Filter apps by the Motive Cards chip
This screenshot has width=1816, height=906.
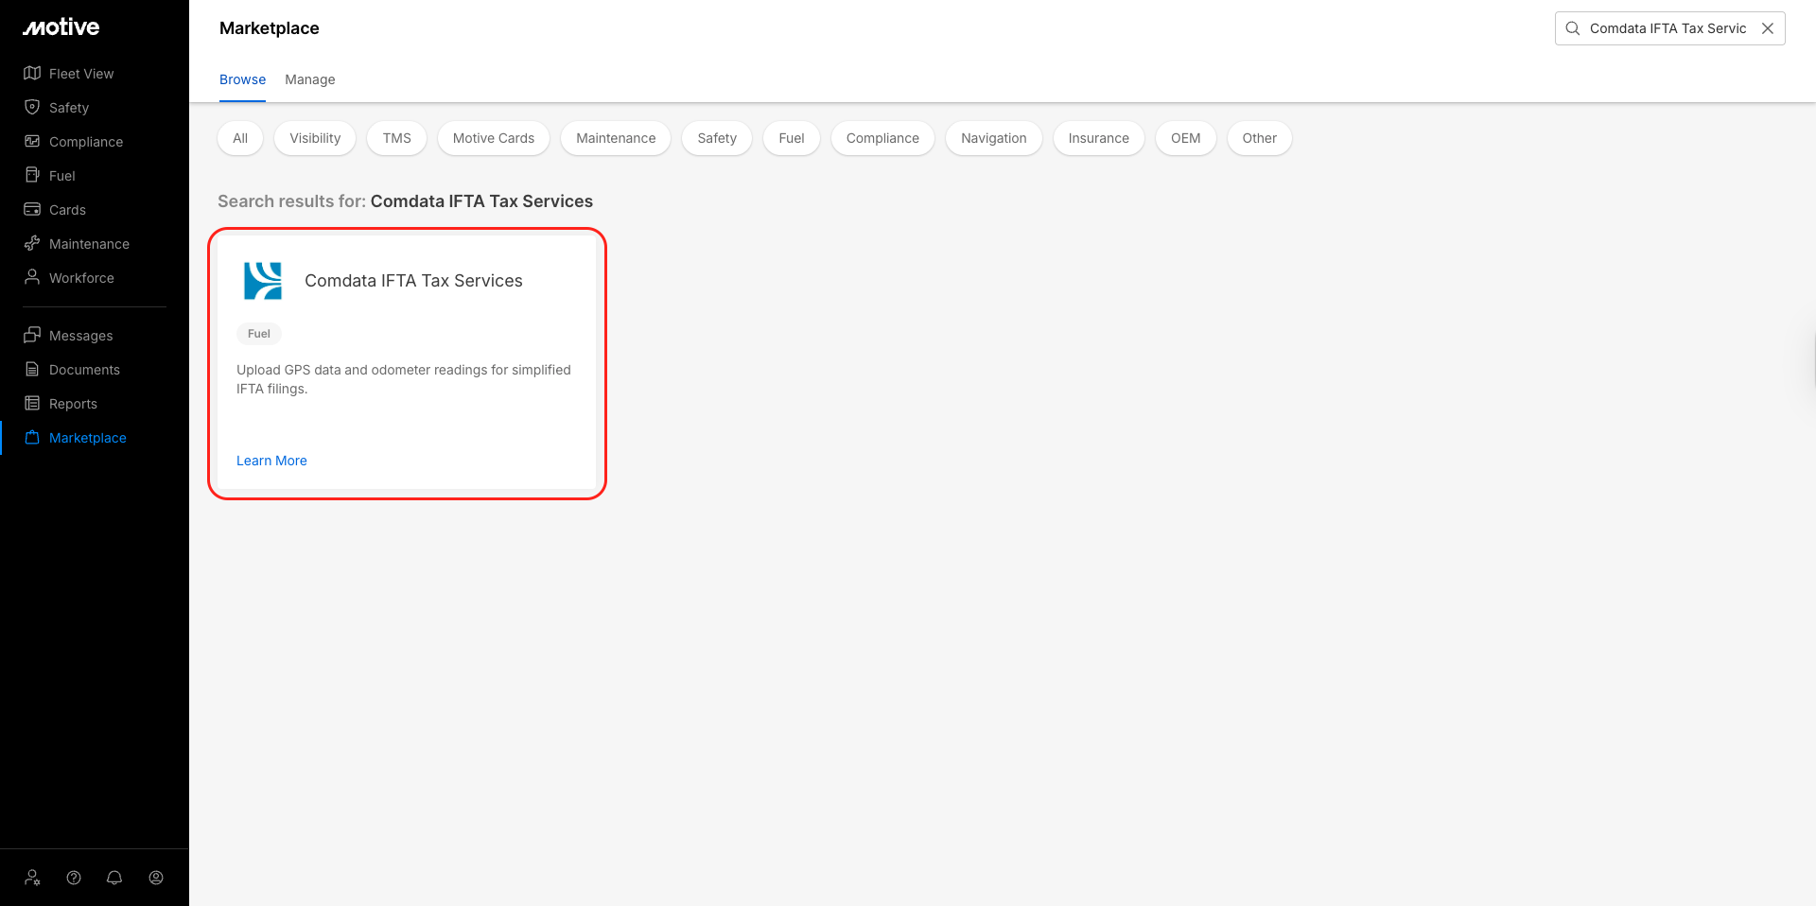click(494, 138)
